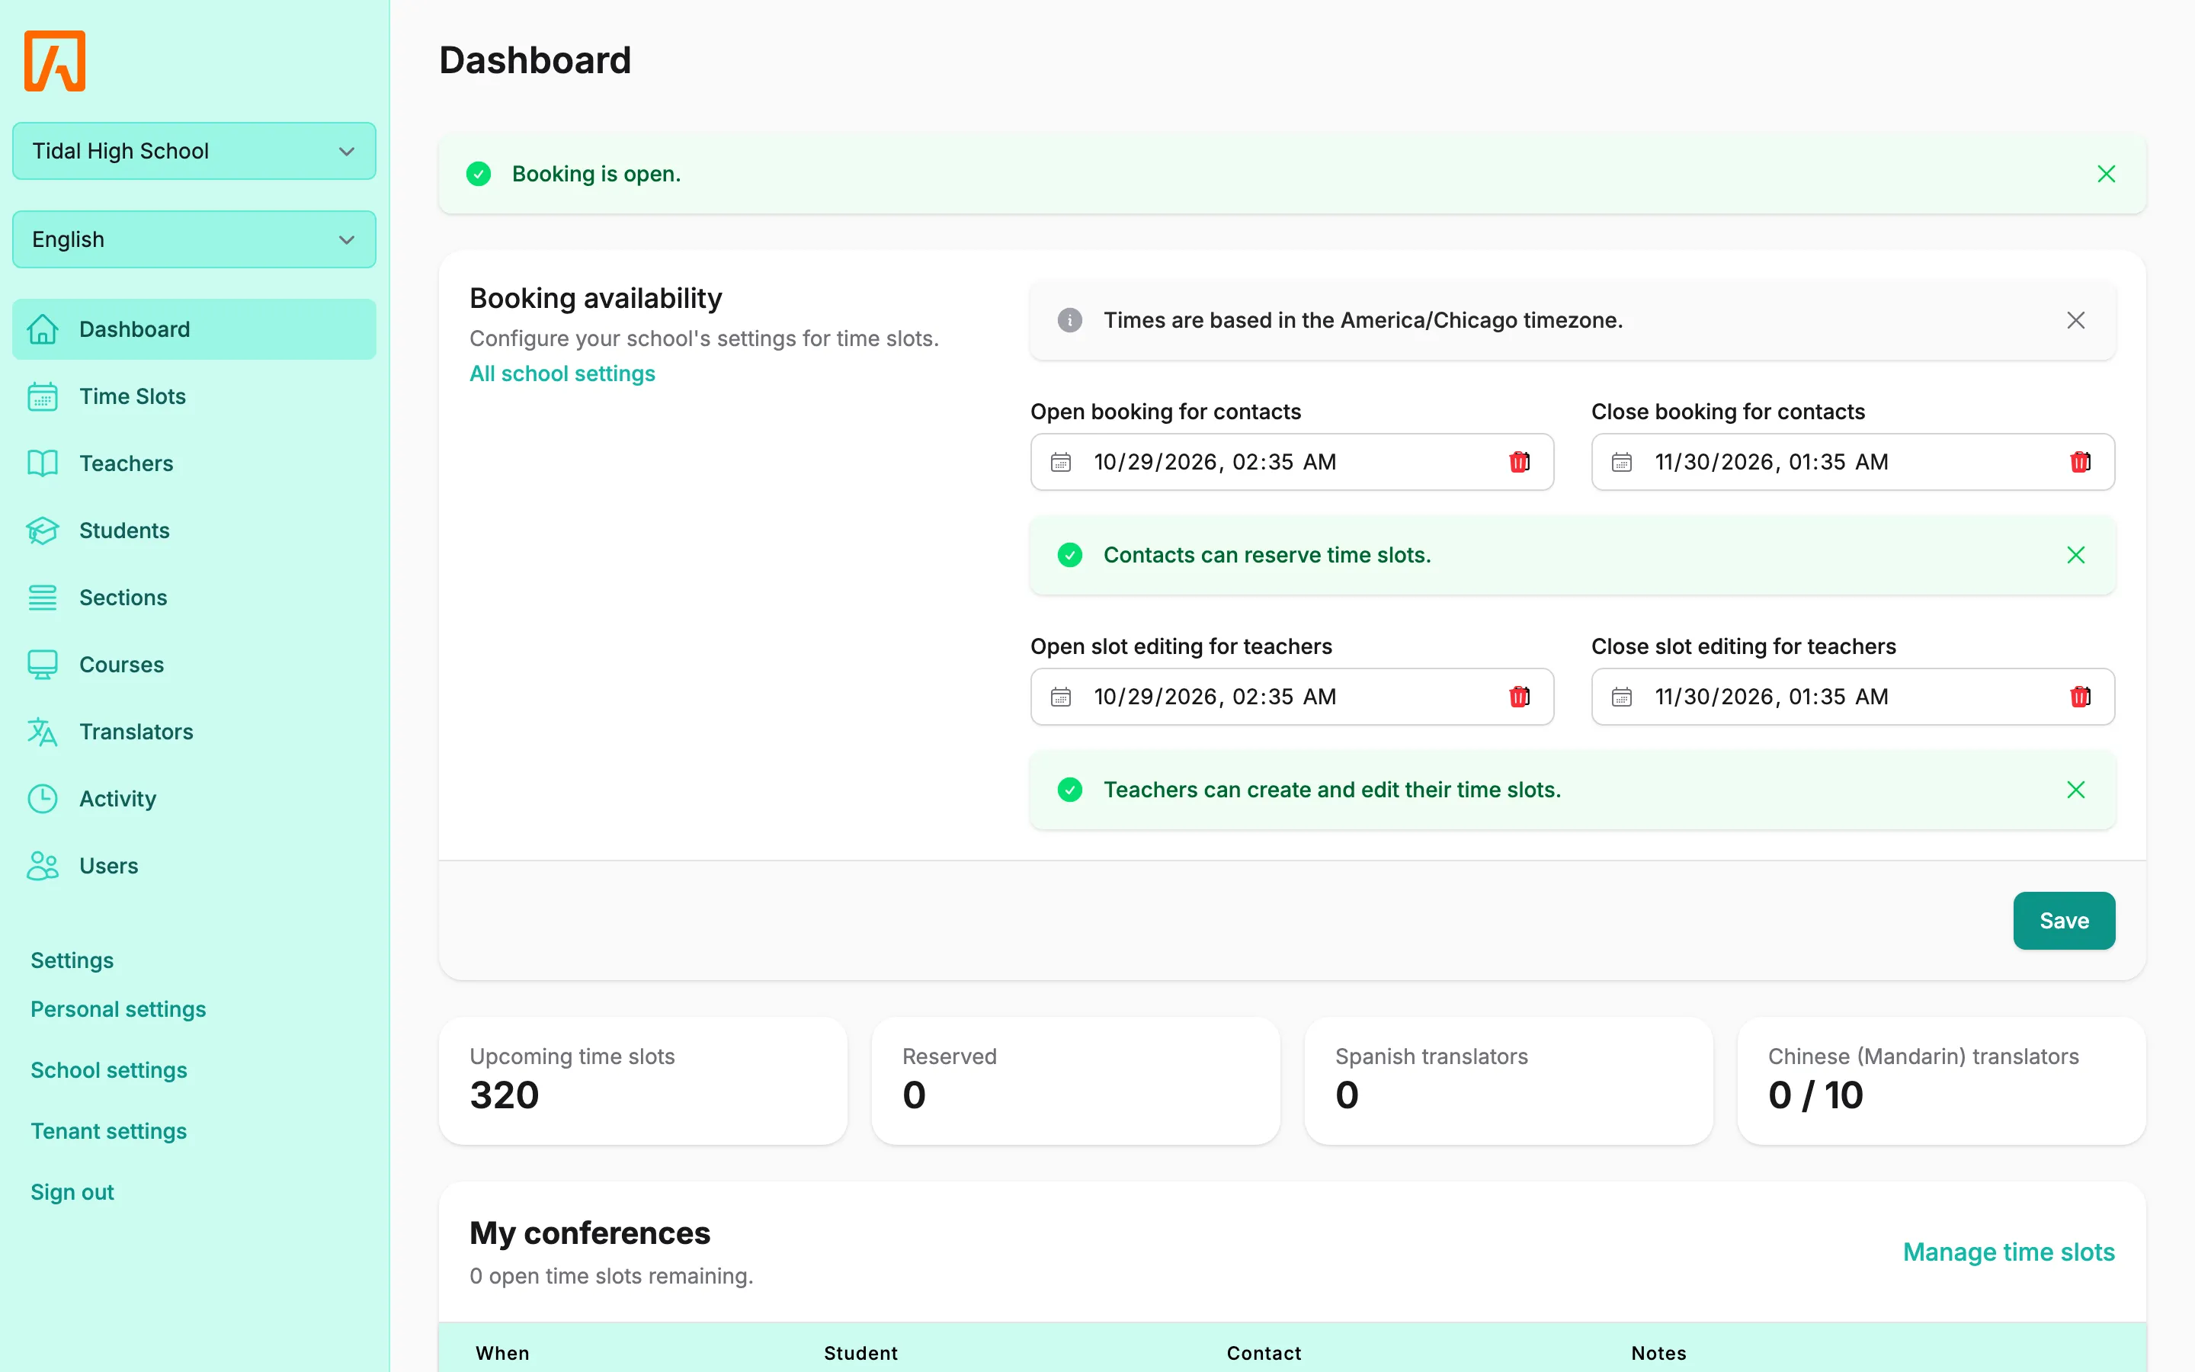This screenshot has height=1372, width=2195.
Task: Open the All school settings link
Action: click(x=562, y=373)
